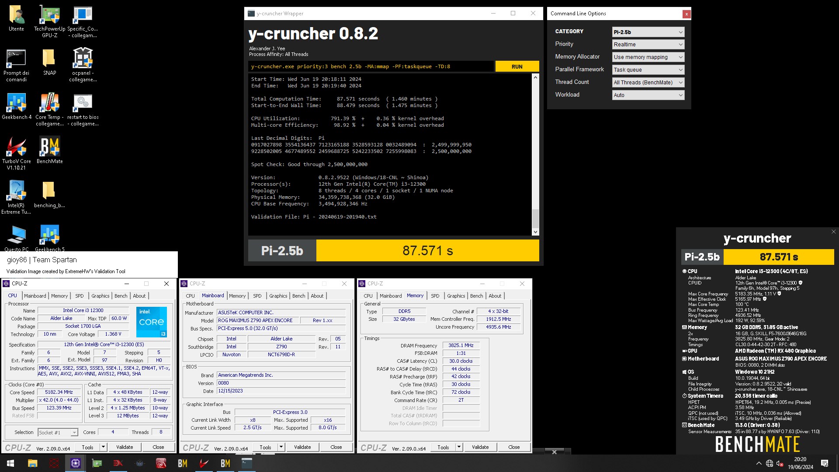The image size is (839, 472).
Task: Open the Utente user folder icon
Action: tap(17, 18)
